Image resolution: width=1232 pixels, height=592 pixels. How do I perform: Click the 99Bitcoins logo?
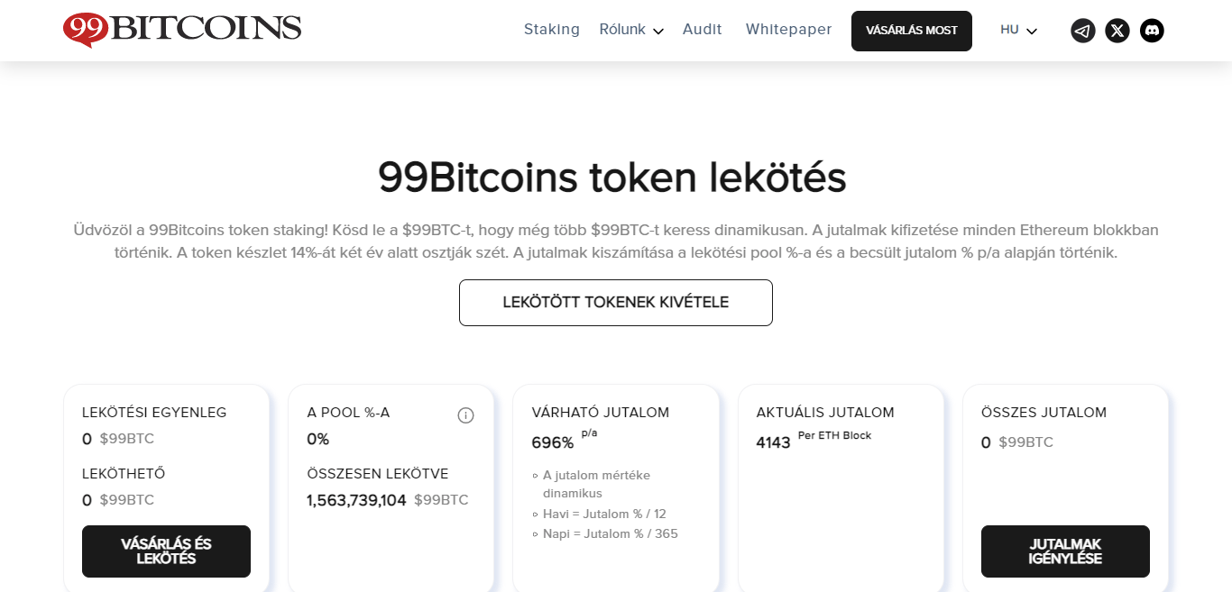[x=182, y=29]
